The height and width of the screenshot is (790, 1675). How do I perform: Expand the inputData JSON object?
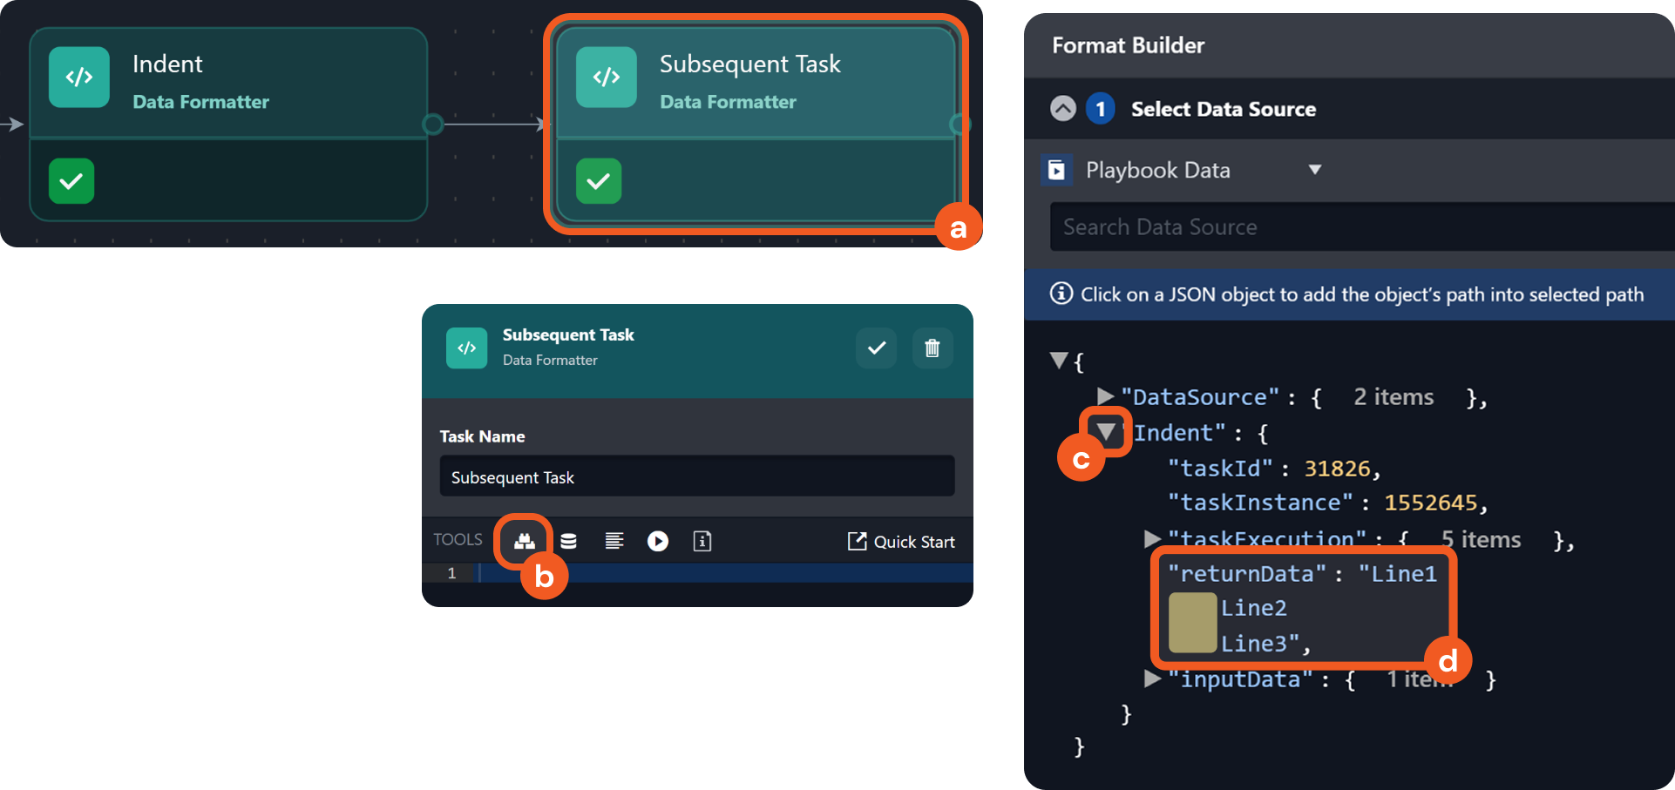point(1152,679)
